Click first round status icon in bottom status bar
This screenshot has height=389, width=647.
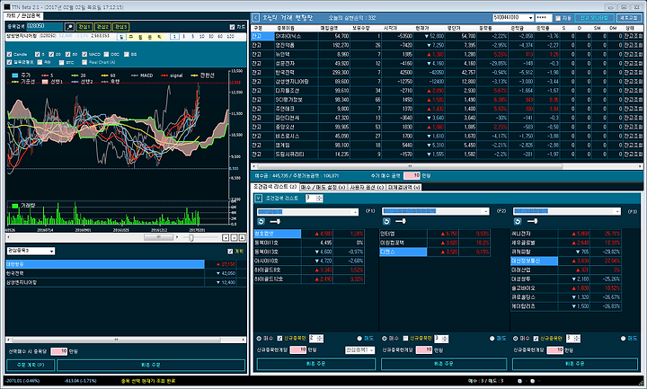pyautogui.click(x=520, y=381)
